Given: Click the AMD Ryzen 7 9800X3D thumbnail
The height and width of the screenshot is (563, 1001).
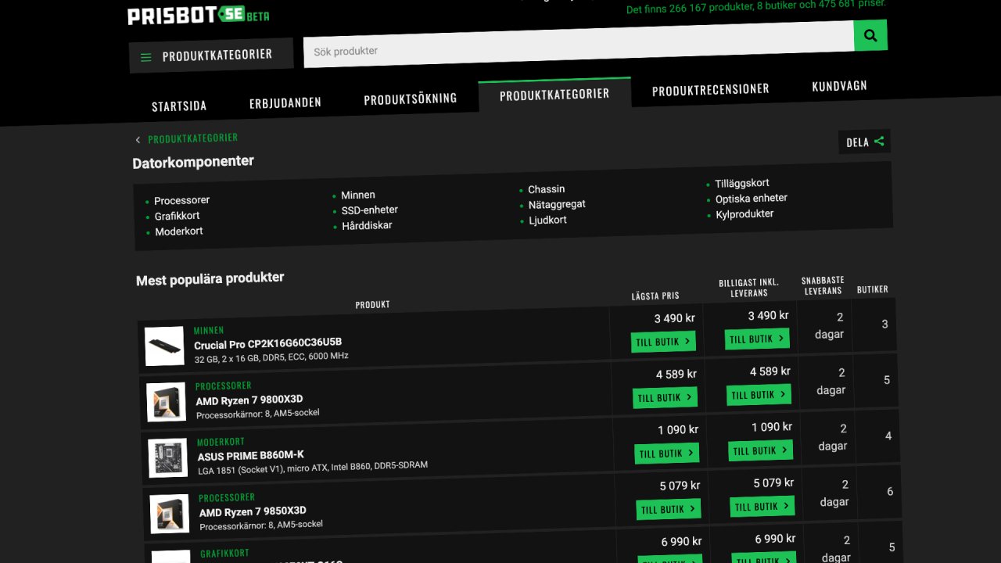Looking at the screenshot, I should [x=167, y=402].
